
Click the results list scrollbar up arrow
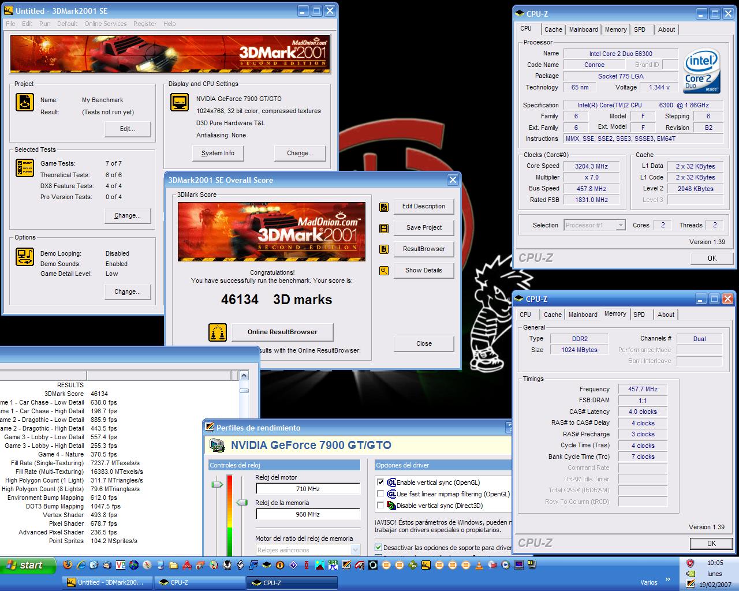point(244,376)
